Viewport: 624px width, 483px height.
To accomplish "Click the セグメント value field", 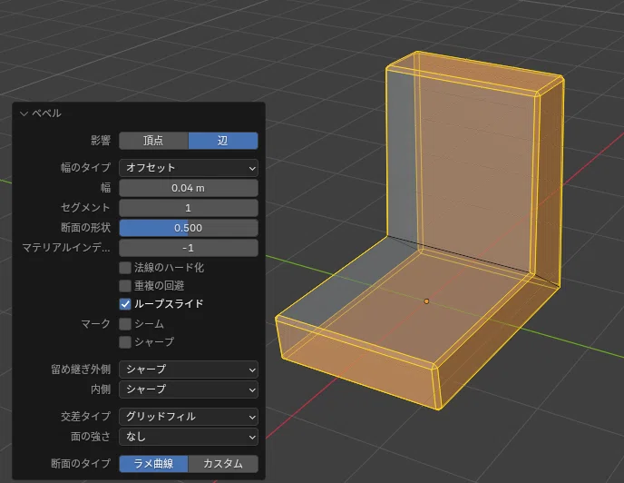I will 189,208.
